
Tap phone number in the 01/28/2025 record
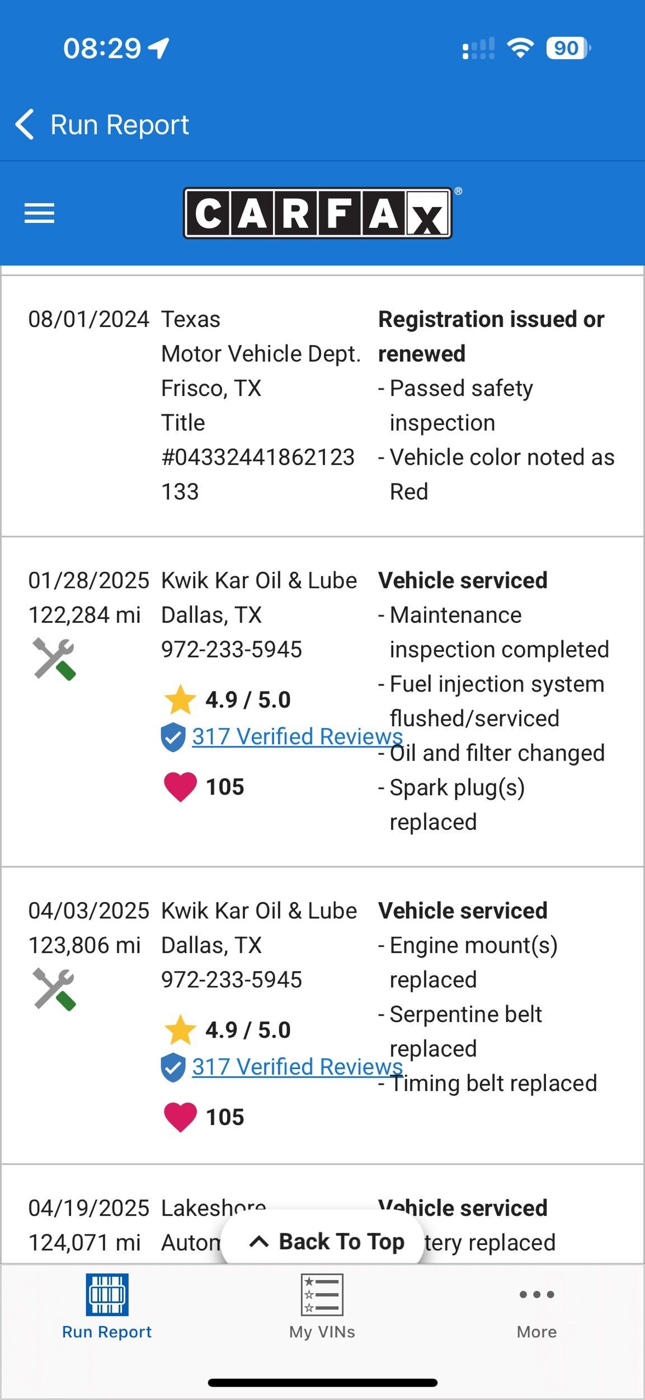[232, 650]
